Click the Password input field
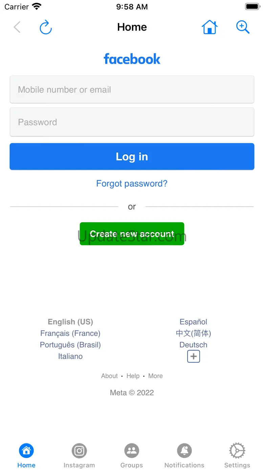 pyautogui.click(x=132, y=122)
